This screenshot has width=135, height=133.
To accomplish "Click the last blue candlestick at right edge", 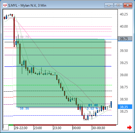I will (x=111, y=104).
